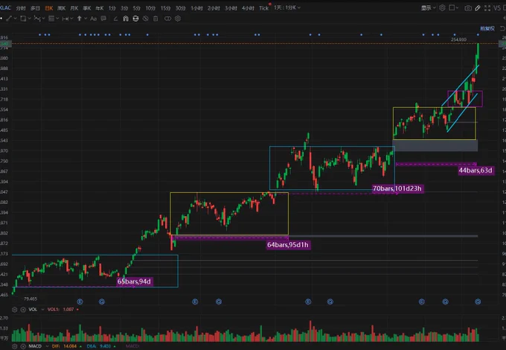This screenshot has height=350, width=506.
Task: Delete drawings with the trash icon
Action: click(156, 19)
